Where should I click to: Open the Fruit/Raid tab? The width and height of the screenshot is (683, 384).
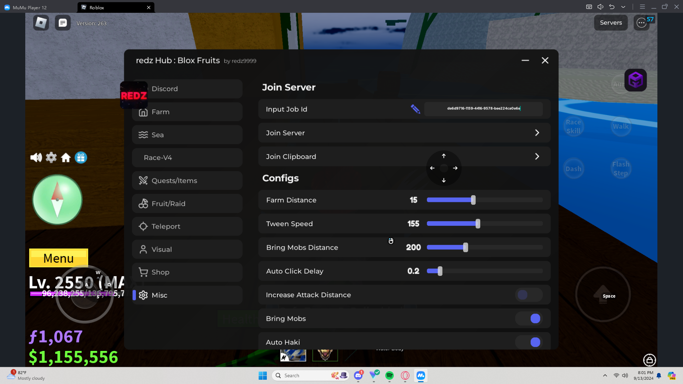(x=187, y=204)
